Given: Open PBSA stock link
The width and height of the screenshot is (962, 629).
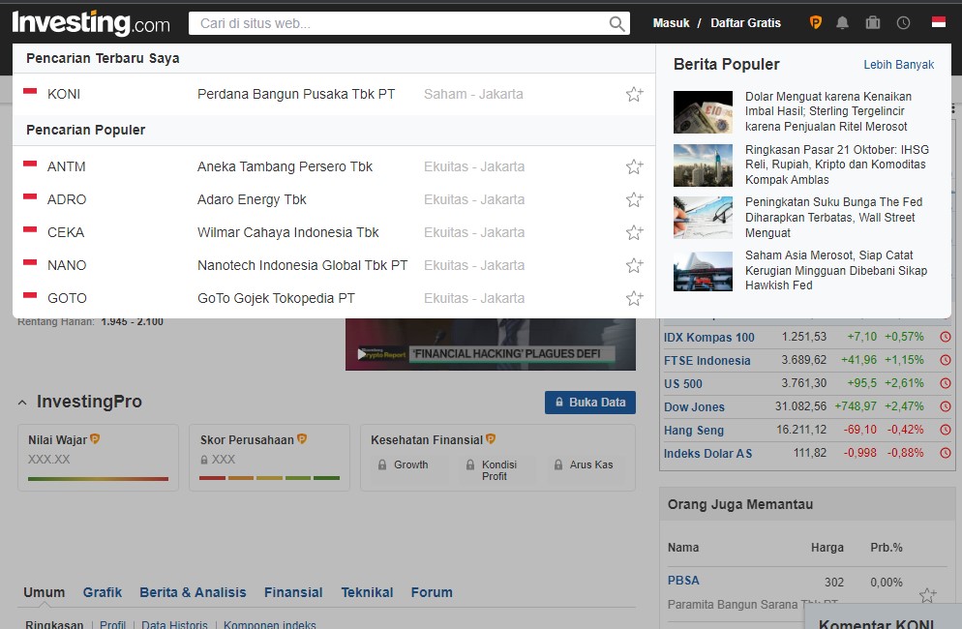Looking at the screenshot, I should 683,580.
